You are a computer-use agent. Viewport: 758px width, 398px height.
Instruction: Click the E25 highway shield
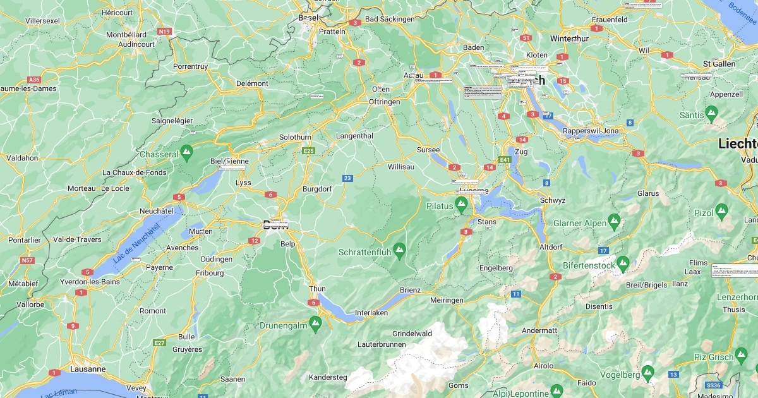(309, 152)
